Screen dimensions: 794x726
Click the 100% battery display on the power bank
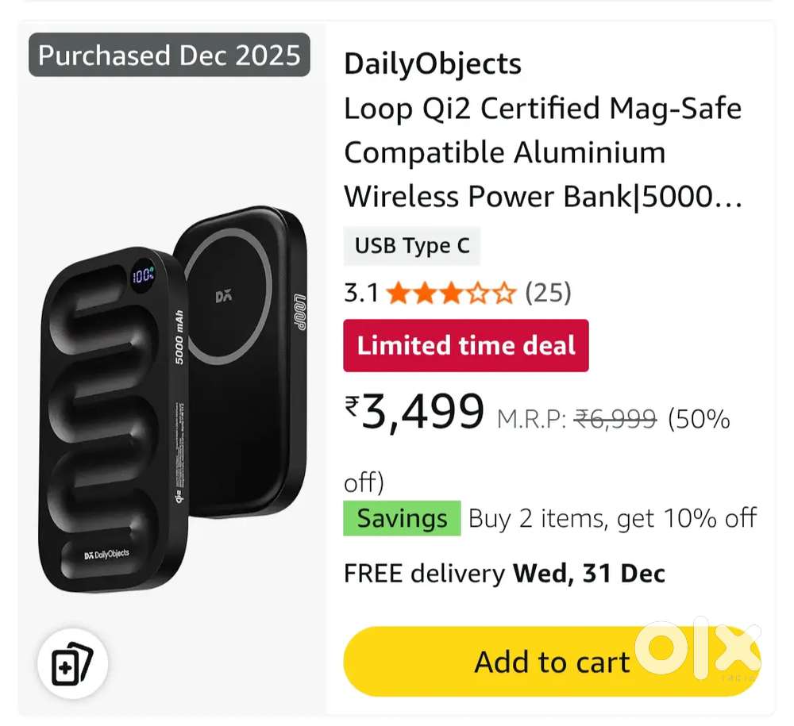pos(143,276)
